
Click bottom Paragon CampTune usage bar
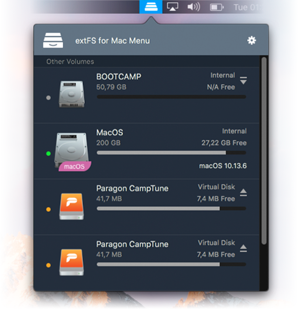[171, 264]
